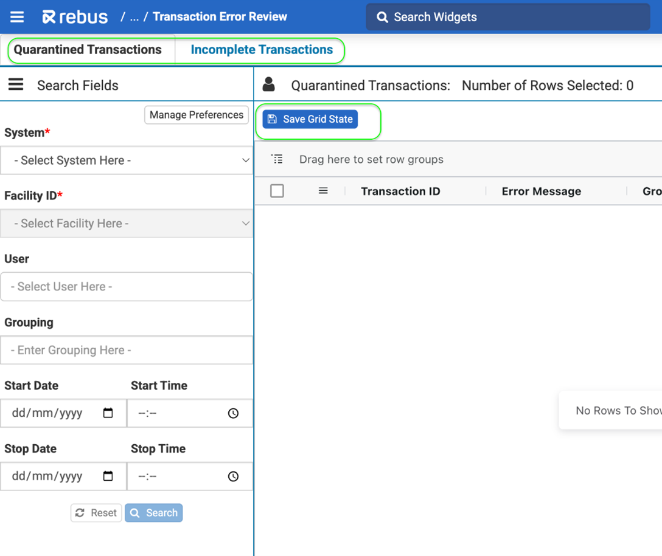Expand the System dropdown

[127, 160]
